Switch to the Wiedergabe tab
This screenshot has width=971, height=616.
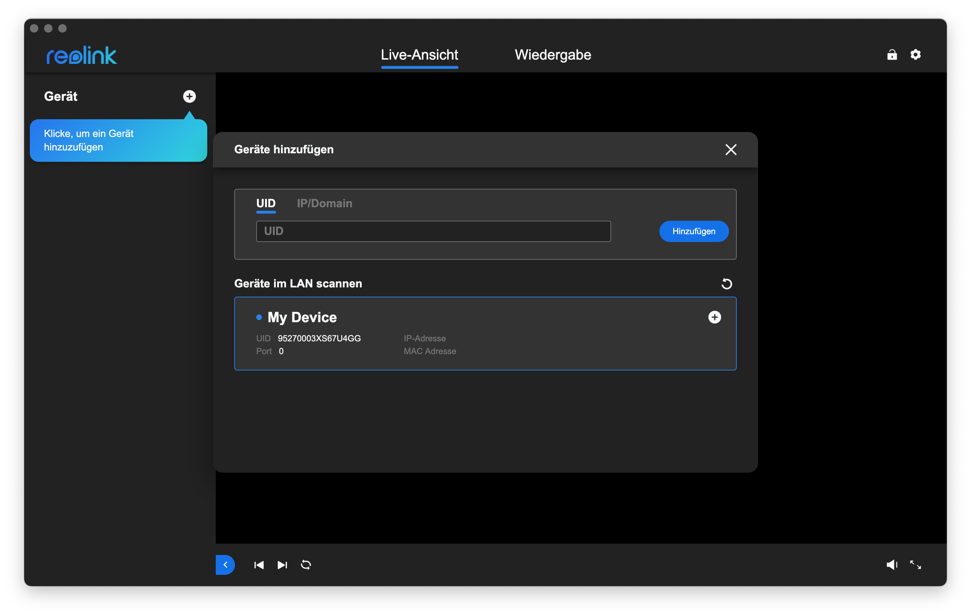(553, 55)
